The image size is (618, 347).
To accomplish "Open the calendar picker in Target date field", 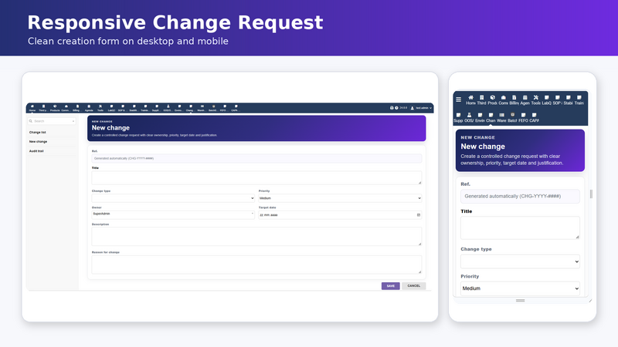I will pyautogui.click(x=419, y=215).
